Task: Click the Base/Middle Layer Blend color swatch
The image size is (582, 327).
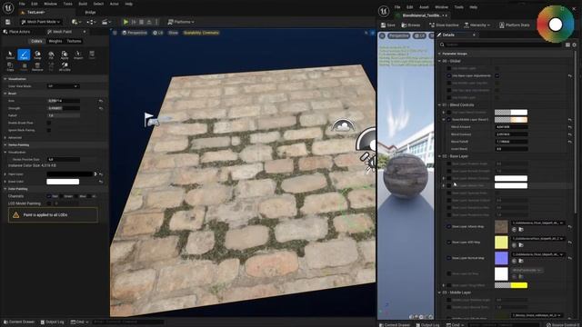Action: [511, 119]
